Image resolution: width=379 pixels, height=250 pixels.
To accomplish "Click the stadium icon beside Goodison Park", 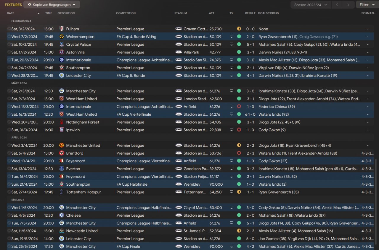I will tap(179, 169).
